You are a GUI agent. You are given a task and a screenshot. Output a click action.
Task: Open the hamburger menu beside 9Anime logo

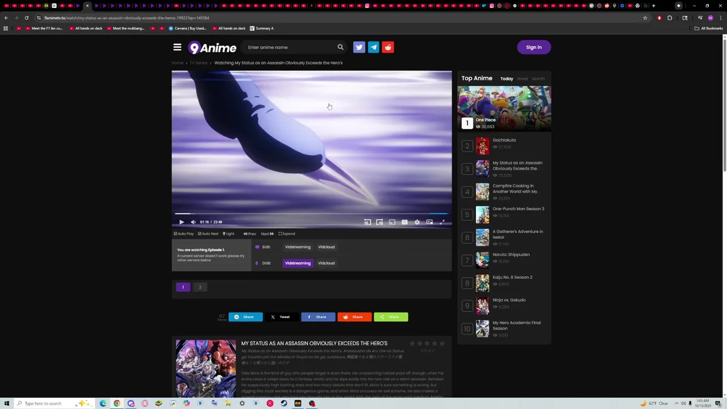pyautogui.click(x=177, y=47)
